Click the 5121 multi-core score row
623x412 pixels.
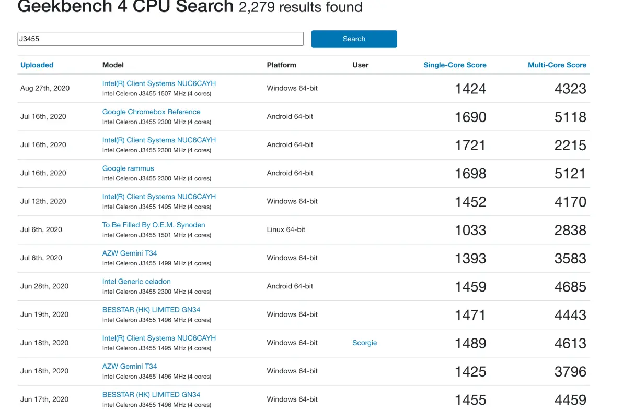tap(304, 173)
